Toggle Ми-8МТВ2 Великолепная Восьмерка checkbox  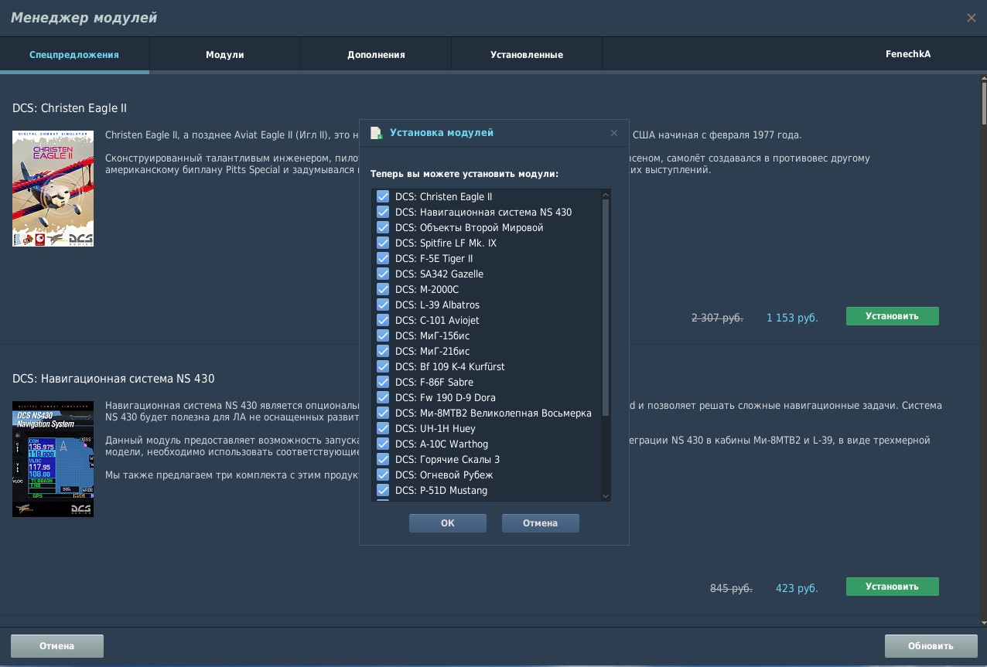(x=383, y=413)
